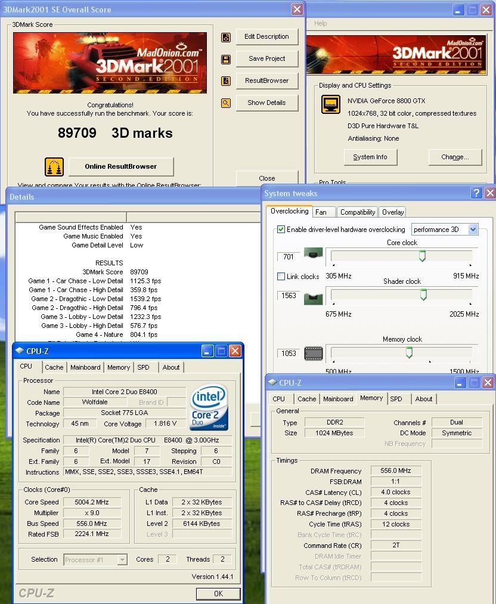The image size is (496, 604).
Task: Open Cache tab in front CPU-Z window
Action: (54, 367)
